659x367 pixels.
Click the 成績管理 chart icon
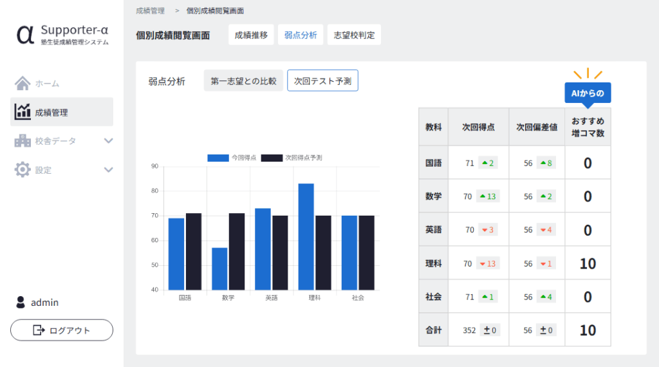pos(23,112)
